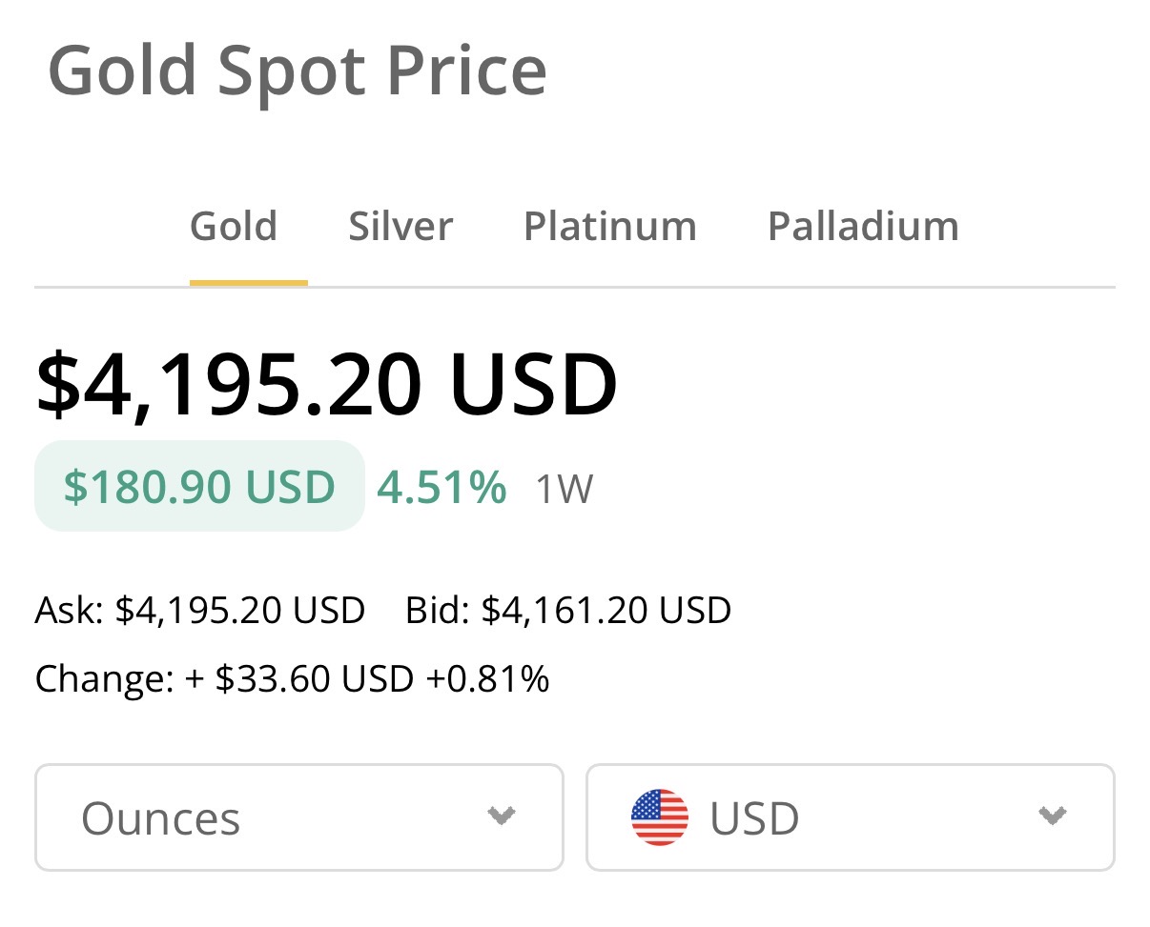Switch to the Platinum tab
Screen dimensions: 1150x927
tap(610, 227)
